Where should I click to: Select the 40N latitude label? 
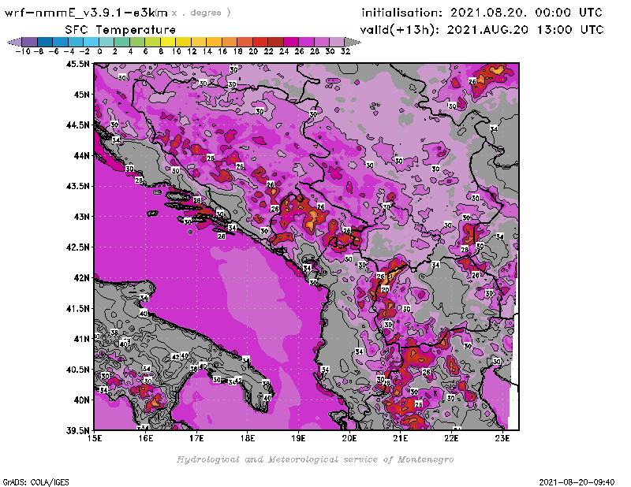[x=82, y=400]
